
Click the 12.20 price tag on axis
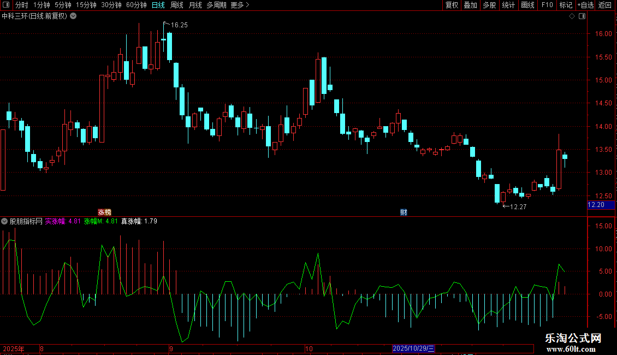[601, 205]
